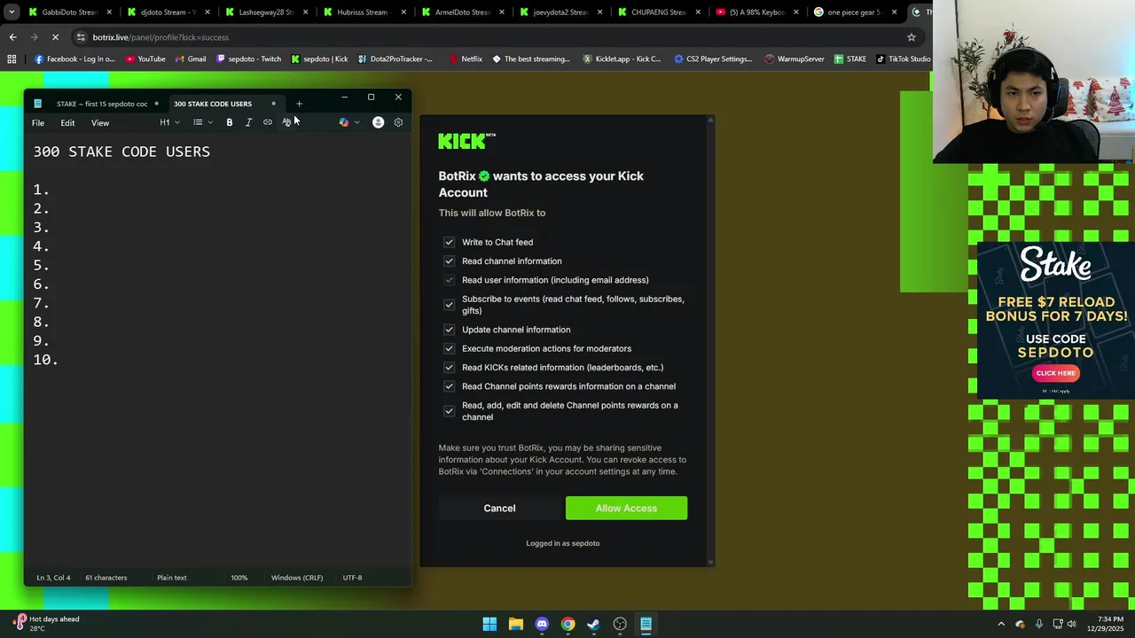Uncheck Subscribe to events permission
Viewport: 1135px width, 638px height.
[x=449, y=305]
